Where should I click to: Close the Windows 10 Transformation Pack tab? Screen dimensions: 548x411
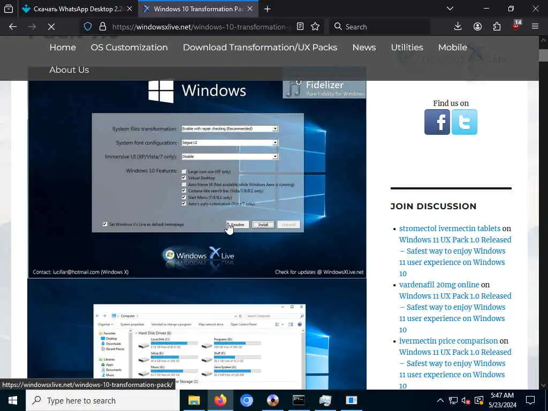pyautogui.click(x=250, y=9)
